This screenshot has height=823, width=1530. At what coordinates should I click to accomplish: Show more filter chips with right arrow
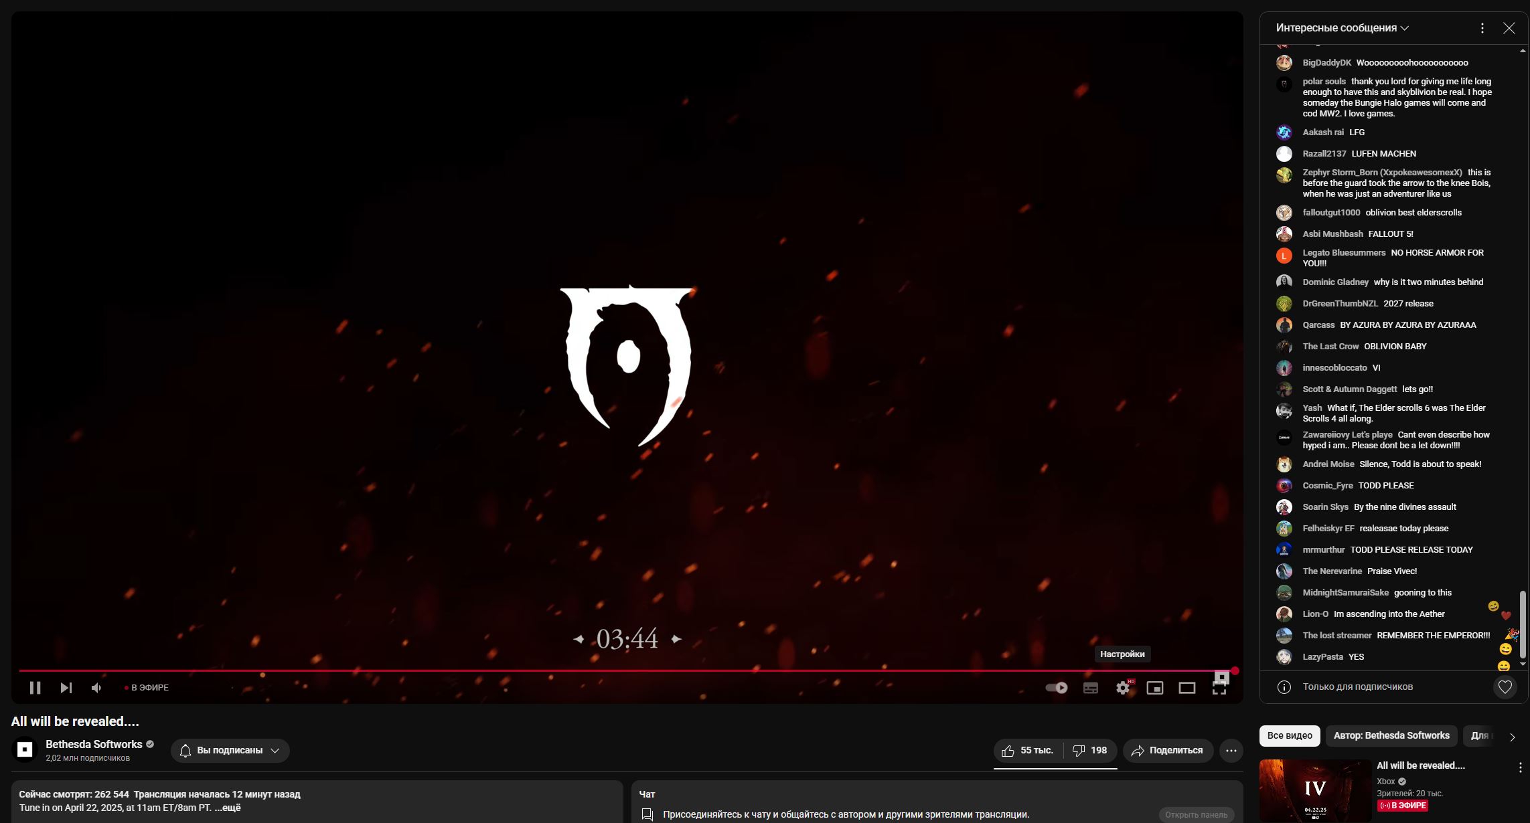pos(1513,737)
